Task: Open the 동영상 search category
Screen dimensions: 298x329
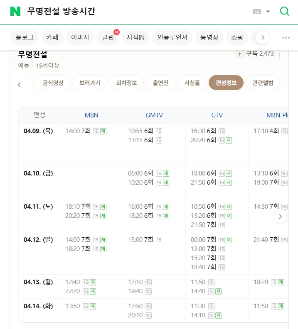Action: [209, 37]
